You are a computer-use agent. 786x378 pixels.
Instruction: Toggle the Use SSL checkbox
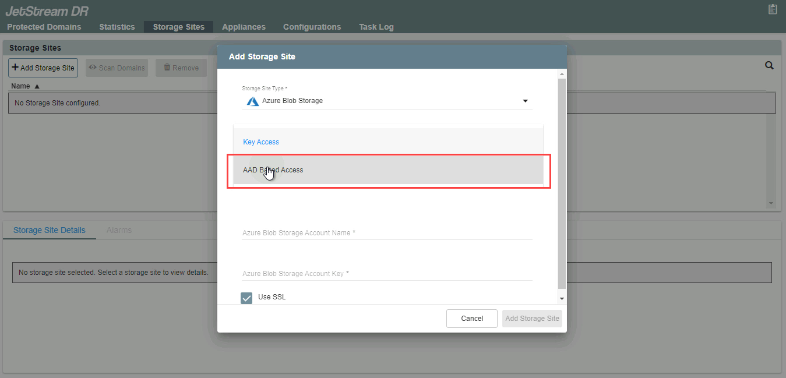point(246,298)
